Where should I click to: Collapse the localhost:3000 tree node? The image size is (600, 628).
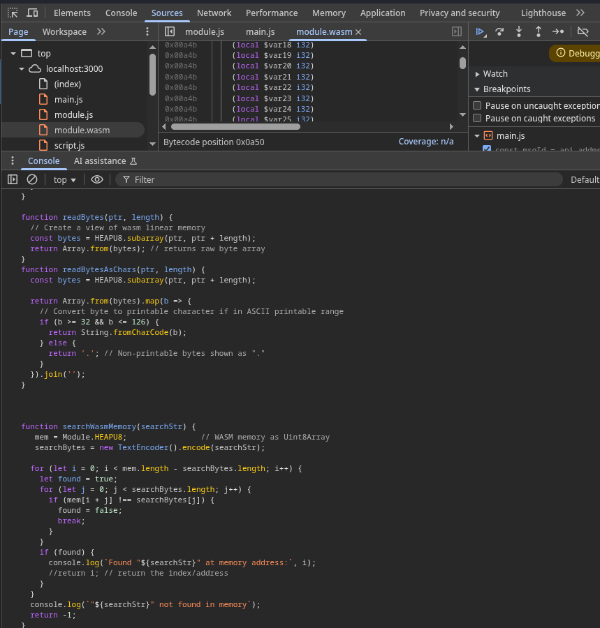pyautogui.click(x=22, y=69)
